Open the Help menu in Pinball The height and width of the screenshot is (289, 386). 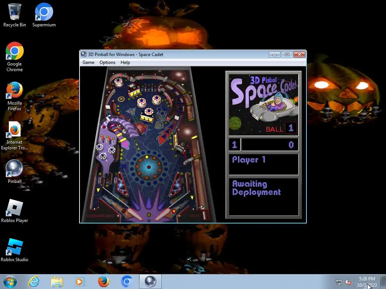(x=125, y=62)
